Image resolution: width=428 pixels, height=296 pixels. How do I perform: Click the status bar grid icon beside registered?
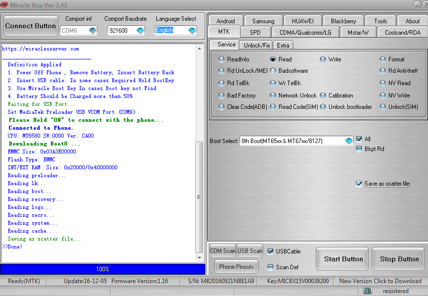368,291
